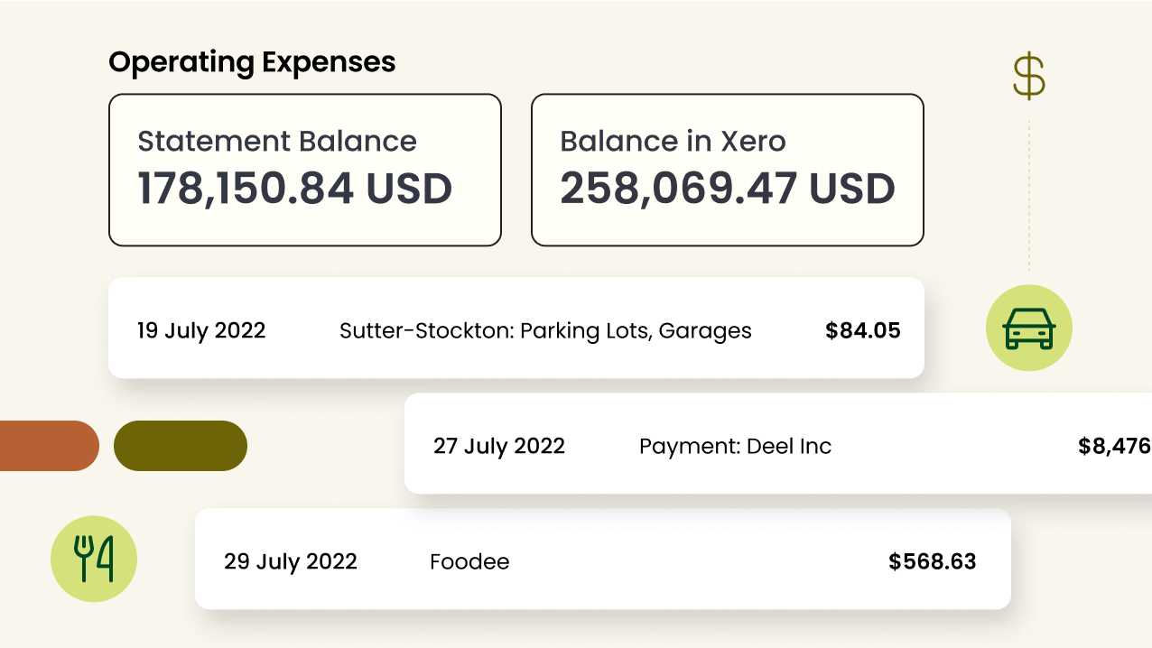
Task: Click the $8,476 amount on Deel row
Action: point(1115,446)
